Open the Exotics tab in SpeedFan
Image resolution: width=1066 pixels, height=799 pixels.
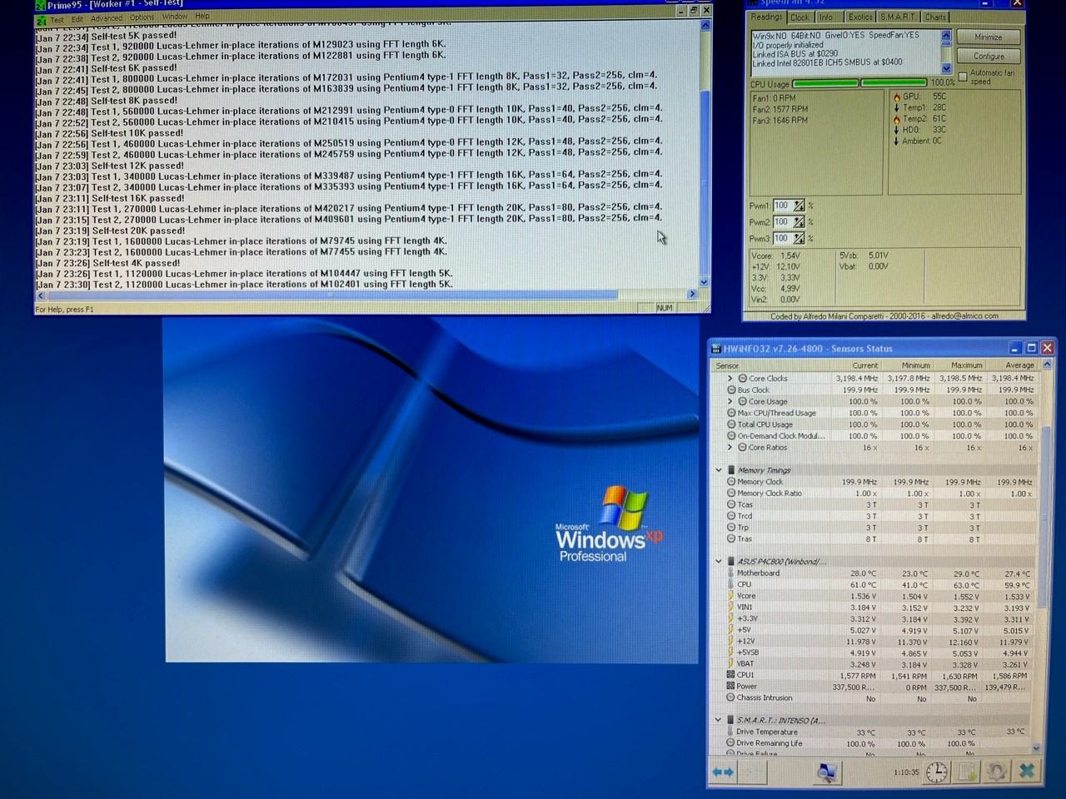[x=860, y=17]
